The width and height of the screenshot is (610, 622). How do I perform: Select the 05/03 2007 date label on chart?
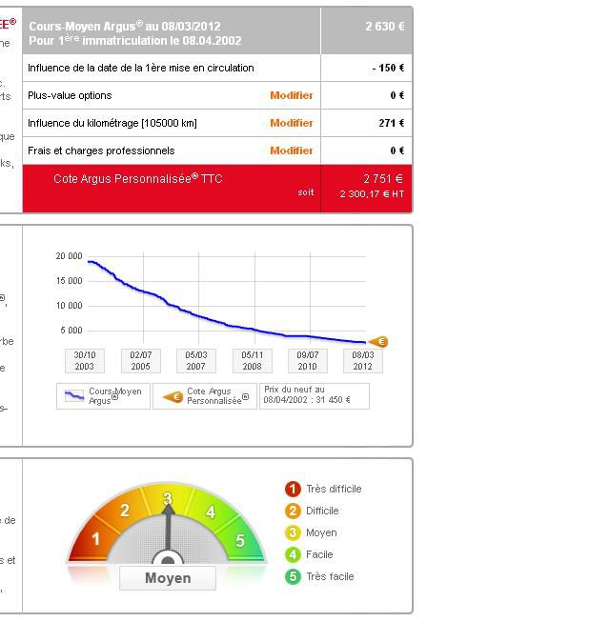[x=196, y=360]
